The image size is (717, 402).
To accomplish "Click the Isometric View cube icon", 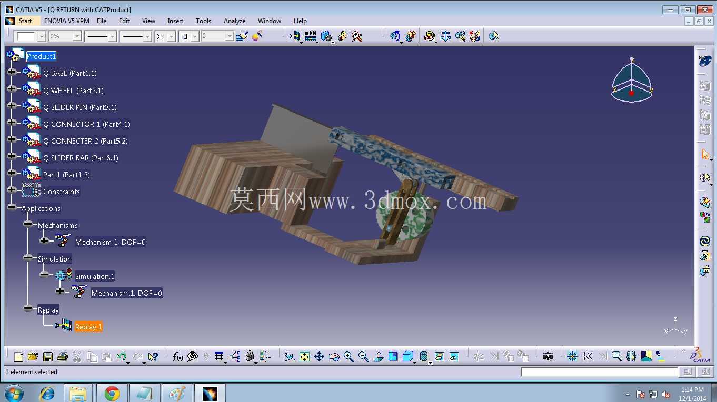I will [408, 357].
